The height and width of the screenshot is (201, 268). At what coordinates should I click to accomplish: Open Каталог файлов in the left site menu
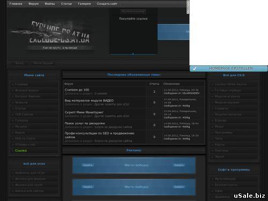[27, 96]
